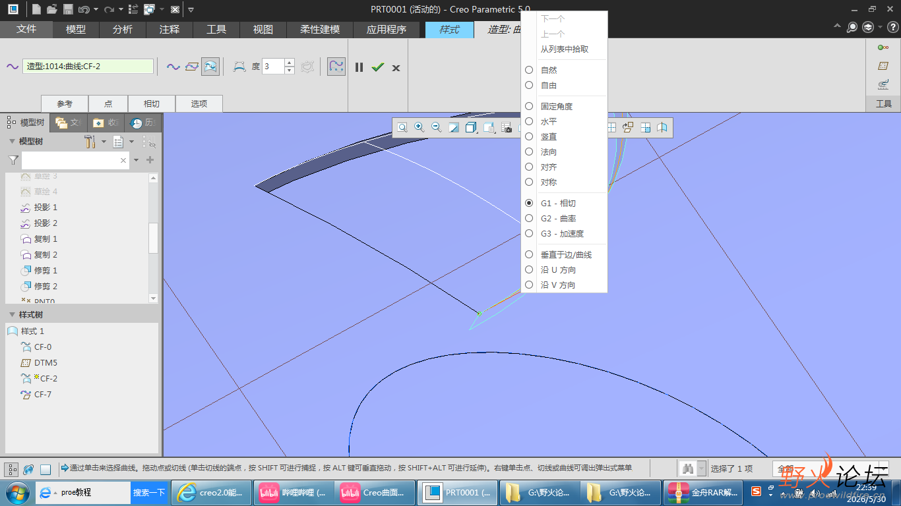
Task: Open the view manager icon
Action: [x=489, y=127]
